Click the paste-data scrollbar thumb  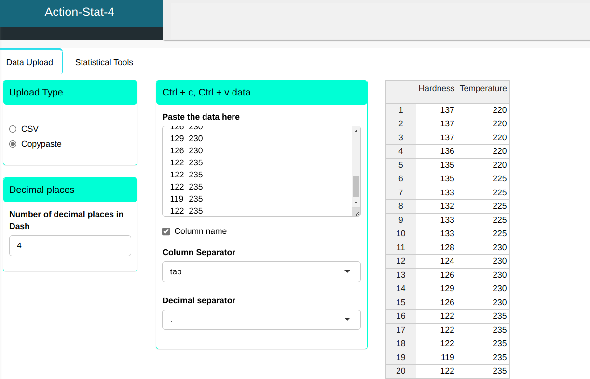[356, 186]
